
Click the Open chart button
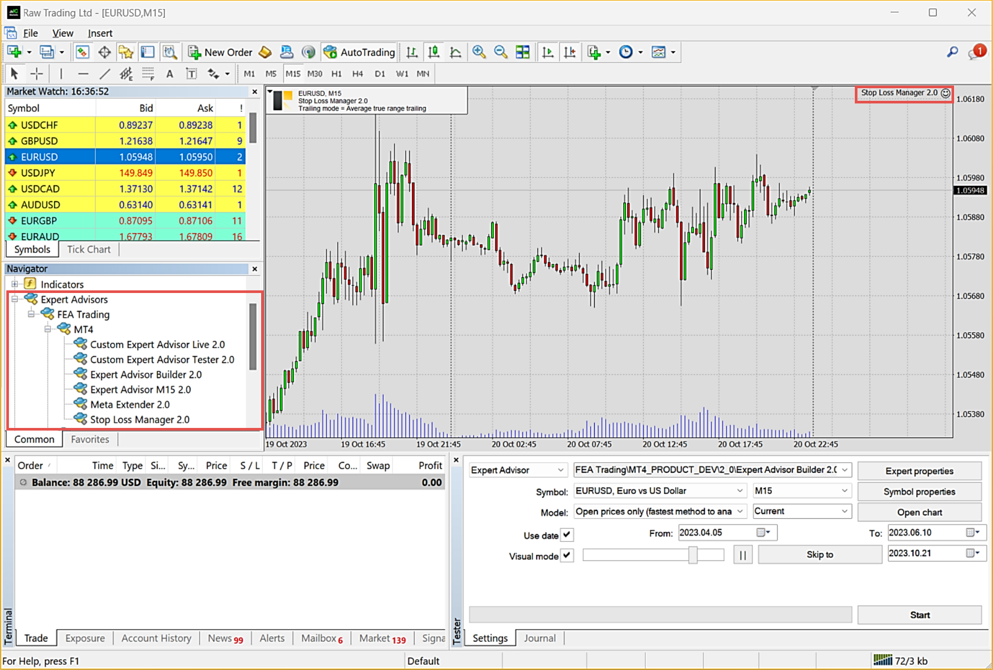click(x=919, y=512)
